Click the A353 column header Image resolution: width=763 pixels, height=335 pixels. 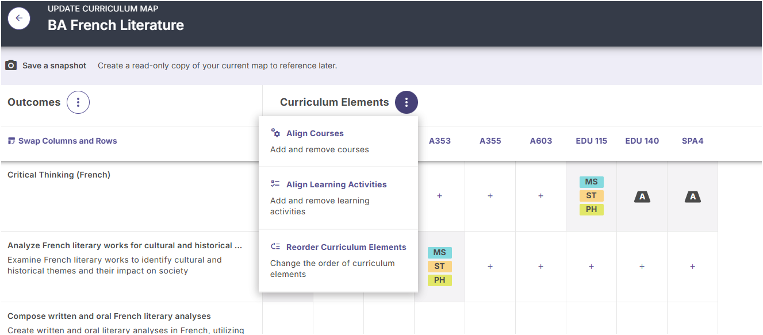click(440, 141)
